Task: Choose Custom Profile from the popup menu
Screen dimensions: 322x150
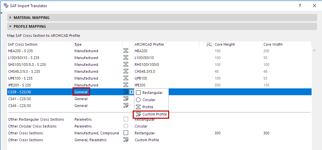Action: tap(151, 114)
